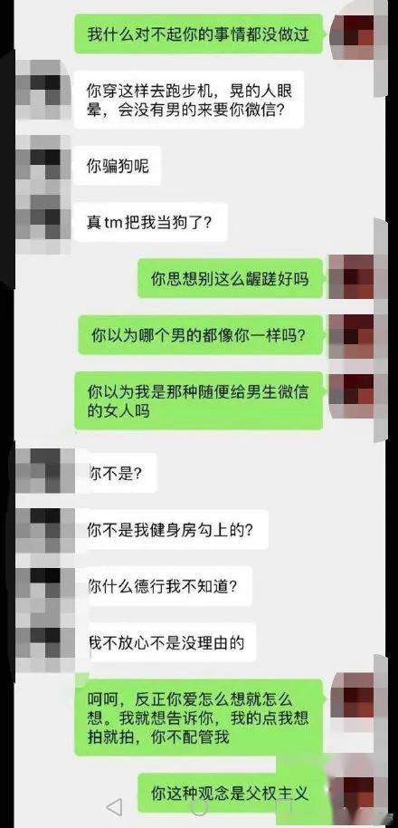
Task: Tap the '你这种观念是父权主义' message bubble
Action: pyautogui.click(x=230, y=793)
